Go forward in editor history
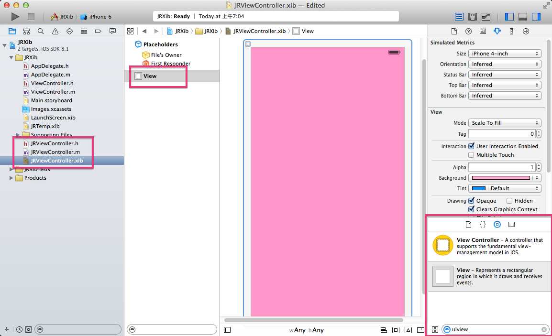The width and height of the screenshot is (552, 336). pyautogui.click(x=156, y=32)
